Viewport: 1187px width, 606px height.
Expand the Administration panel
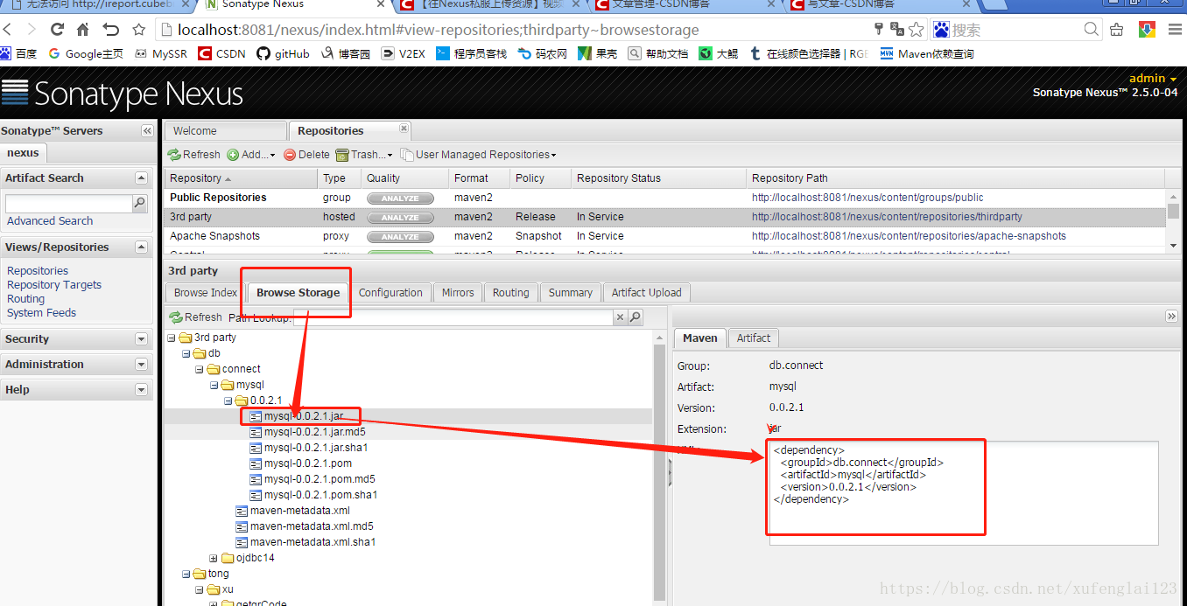pyautogui.click(x=141, y=365)
